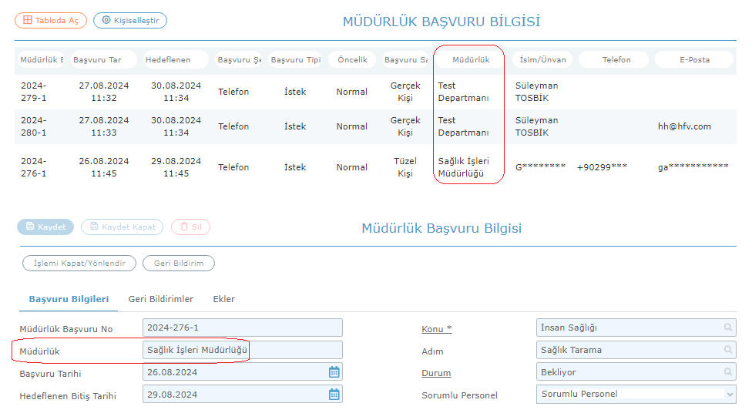Expand the Sorumlu Personel dropdown

coord(730,395)
